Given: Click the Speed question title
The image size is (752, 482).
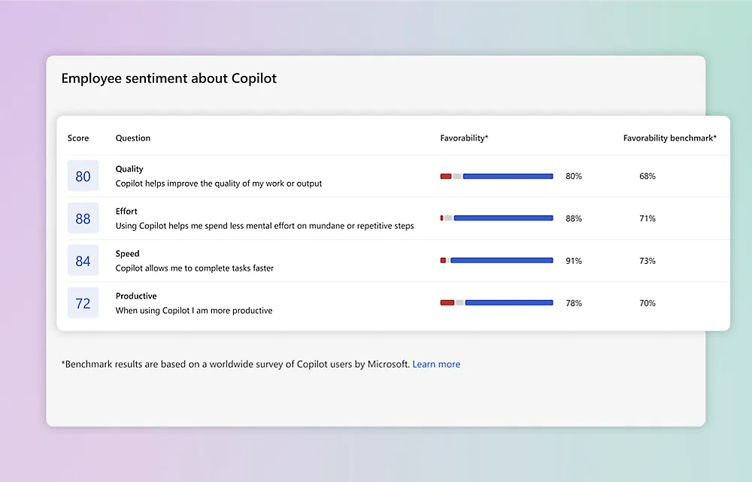Looking at the screenshot, I should [x=127, y=253].
